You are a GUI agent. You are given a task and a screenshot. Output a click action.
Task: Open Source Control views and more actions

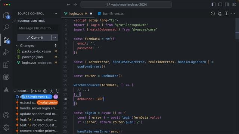click(x=55, y=13)
